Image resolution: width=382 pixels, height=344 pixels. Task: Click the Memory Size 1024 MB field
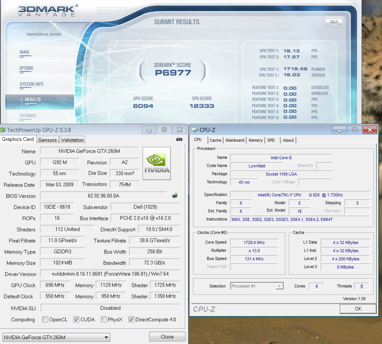point(63,262)
